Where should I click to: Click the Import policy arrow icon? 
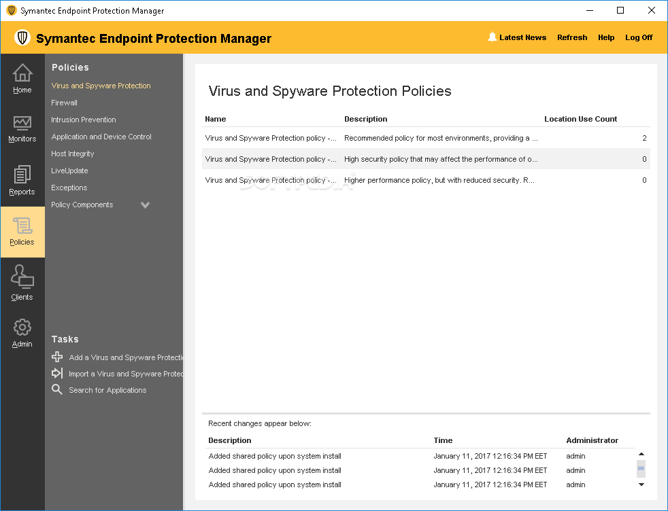click(x=57, y=373)
